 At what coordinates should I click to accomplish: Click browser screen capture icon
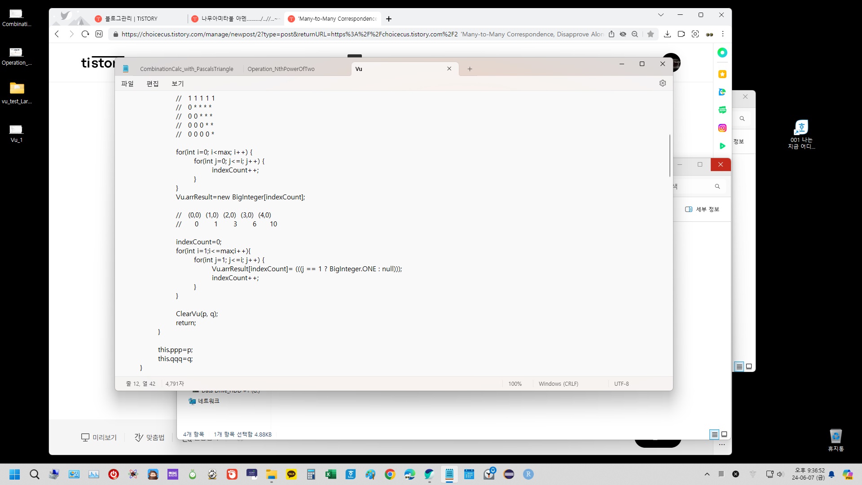695,34
